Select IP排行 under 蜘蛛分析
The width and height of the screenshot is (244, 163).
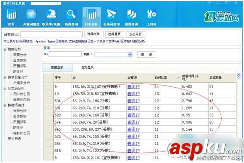click(18, 71)
